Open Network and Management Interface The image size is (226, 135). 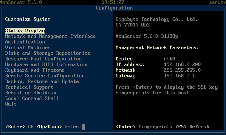pos(50,36)
